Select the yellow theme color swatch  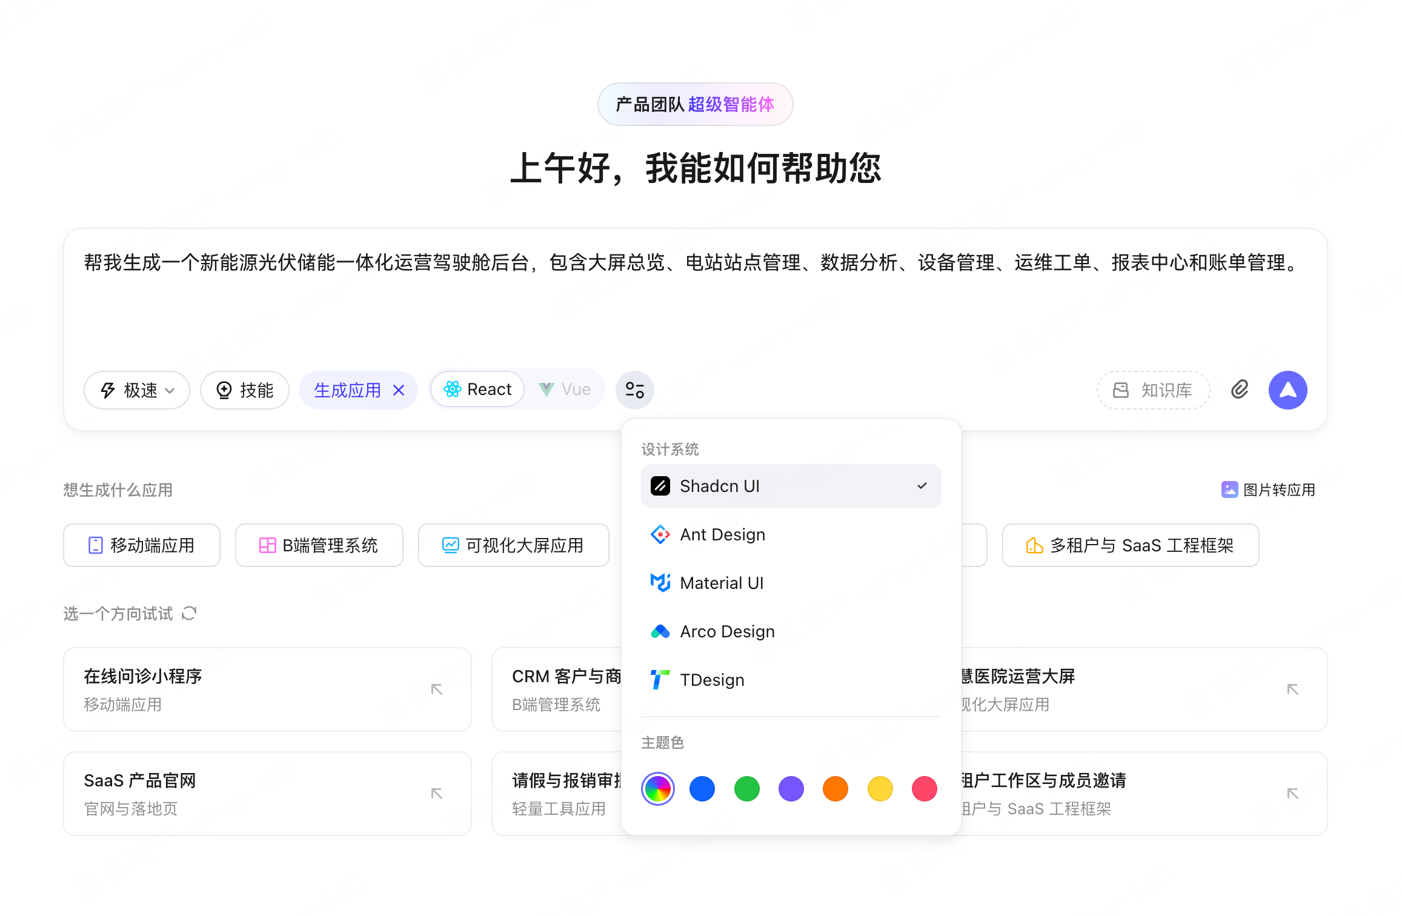pos(880,789)
